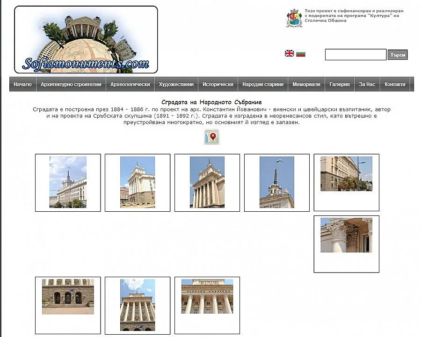Select the Археологически menu item
This screenshot has height=337, width=421.
click(130, 85)
